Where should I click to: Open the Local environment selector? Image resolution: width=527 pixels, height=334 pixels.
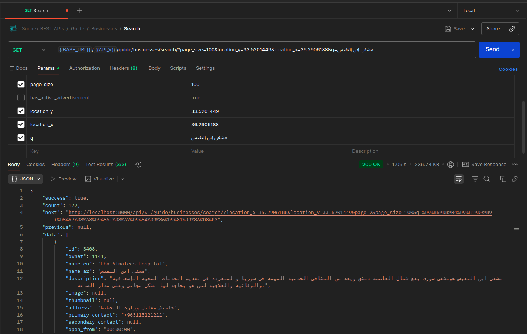point(491,11)
